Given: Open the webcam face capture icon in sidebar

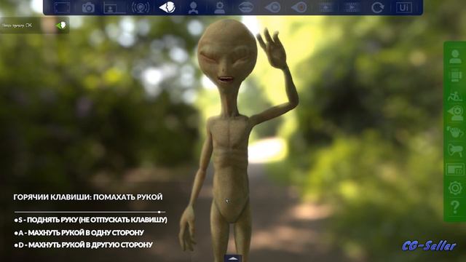Looking at the screenshot, I should [x=455, y=114].
